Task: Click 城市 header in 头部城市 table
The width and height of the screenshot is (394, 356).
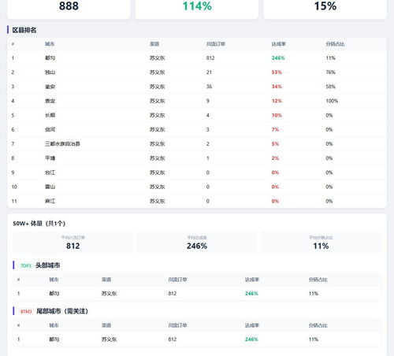Action: pyautogui.click(x=54, y=280)
